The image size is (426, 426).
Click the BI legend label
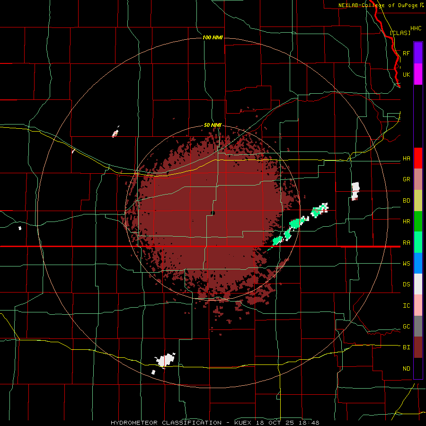click(x=406, y=347)
